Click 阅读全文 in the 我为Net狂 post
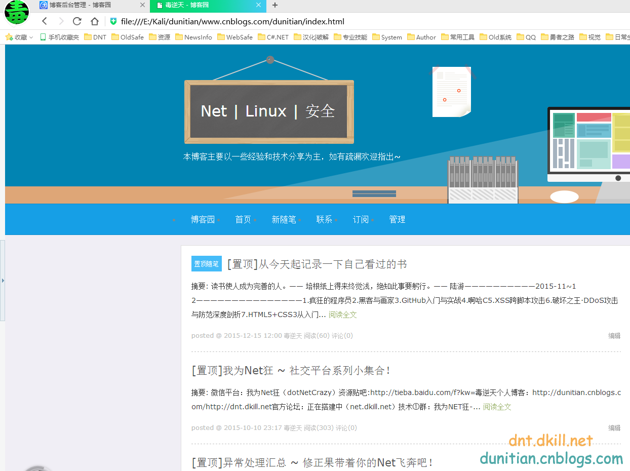This screenshot has height=471, width=630. [497, 407]
